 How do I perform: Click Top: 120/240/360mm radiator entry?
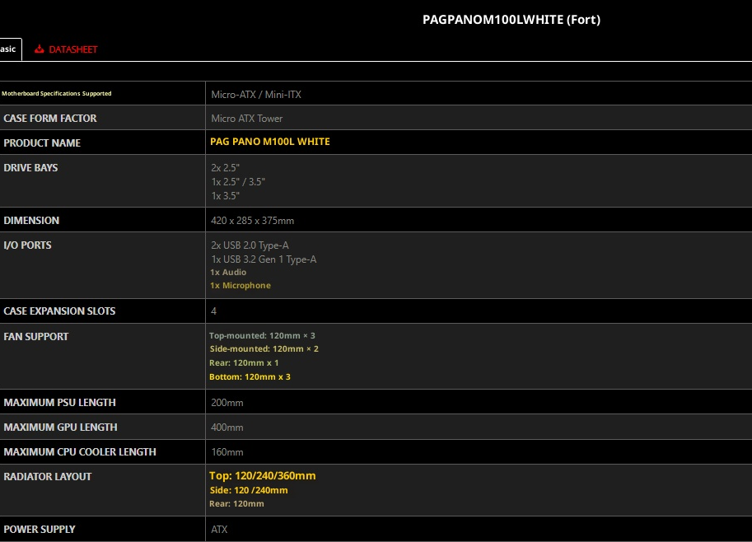263,476
